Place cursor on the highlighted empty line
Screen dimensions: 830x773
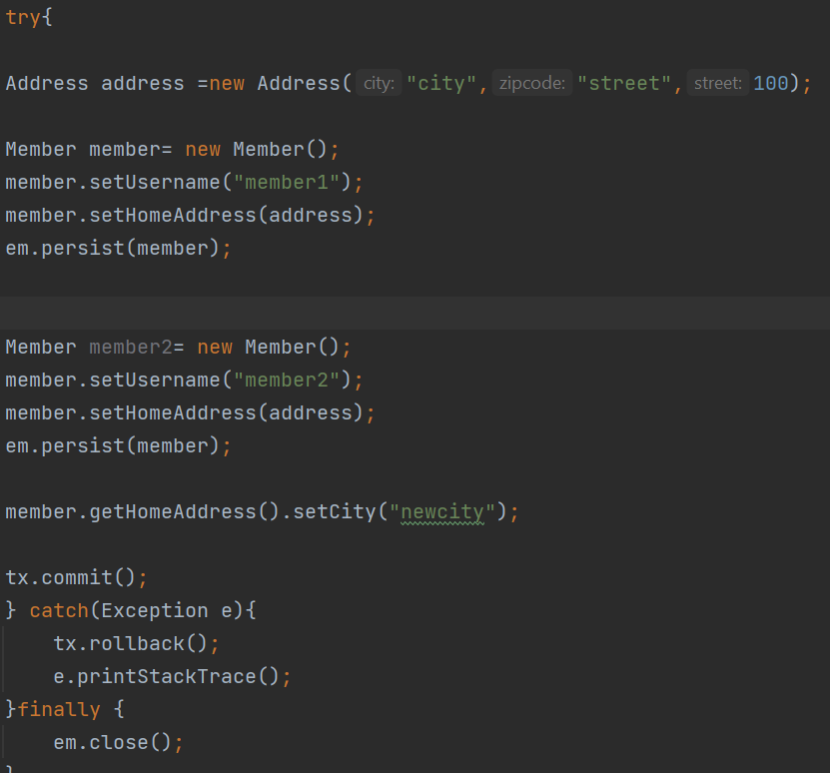click(415, 313)
